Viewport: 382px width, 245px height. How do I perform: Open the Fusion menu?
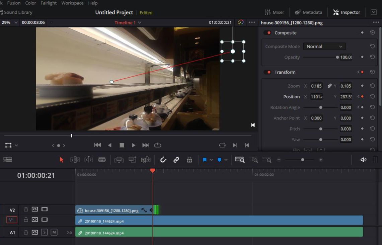(x=14, y=3)
